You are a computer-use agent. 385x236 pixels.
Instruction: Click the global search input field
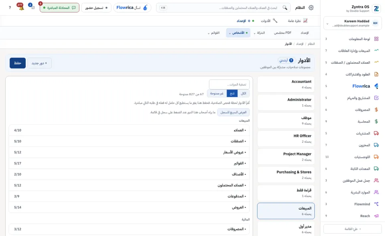[223, 8]
